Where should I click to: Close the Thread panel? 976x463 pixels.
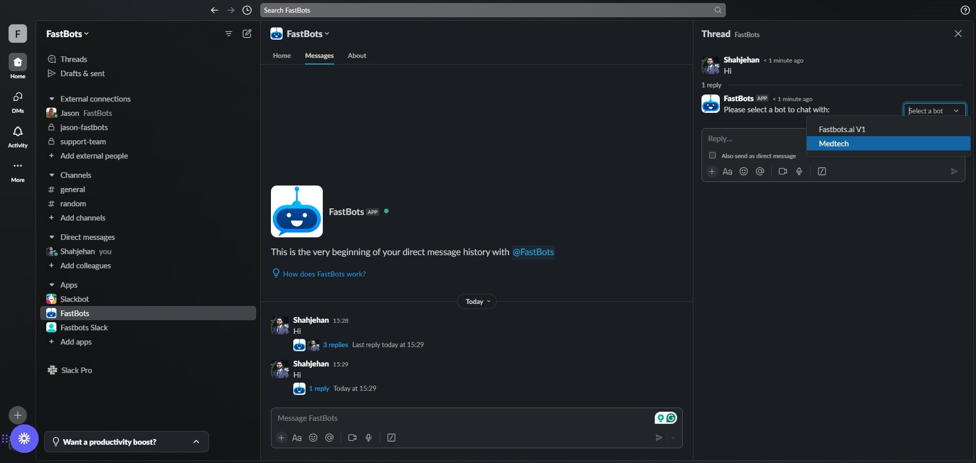click(958, 34)
